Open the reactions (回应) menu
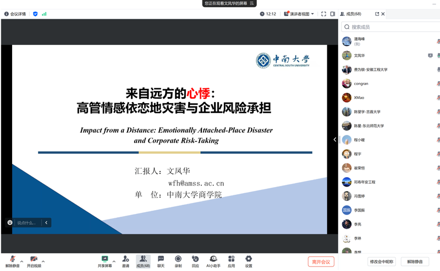This screenshot has width=440, height=271. click(x=195, y=260)
